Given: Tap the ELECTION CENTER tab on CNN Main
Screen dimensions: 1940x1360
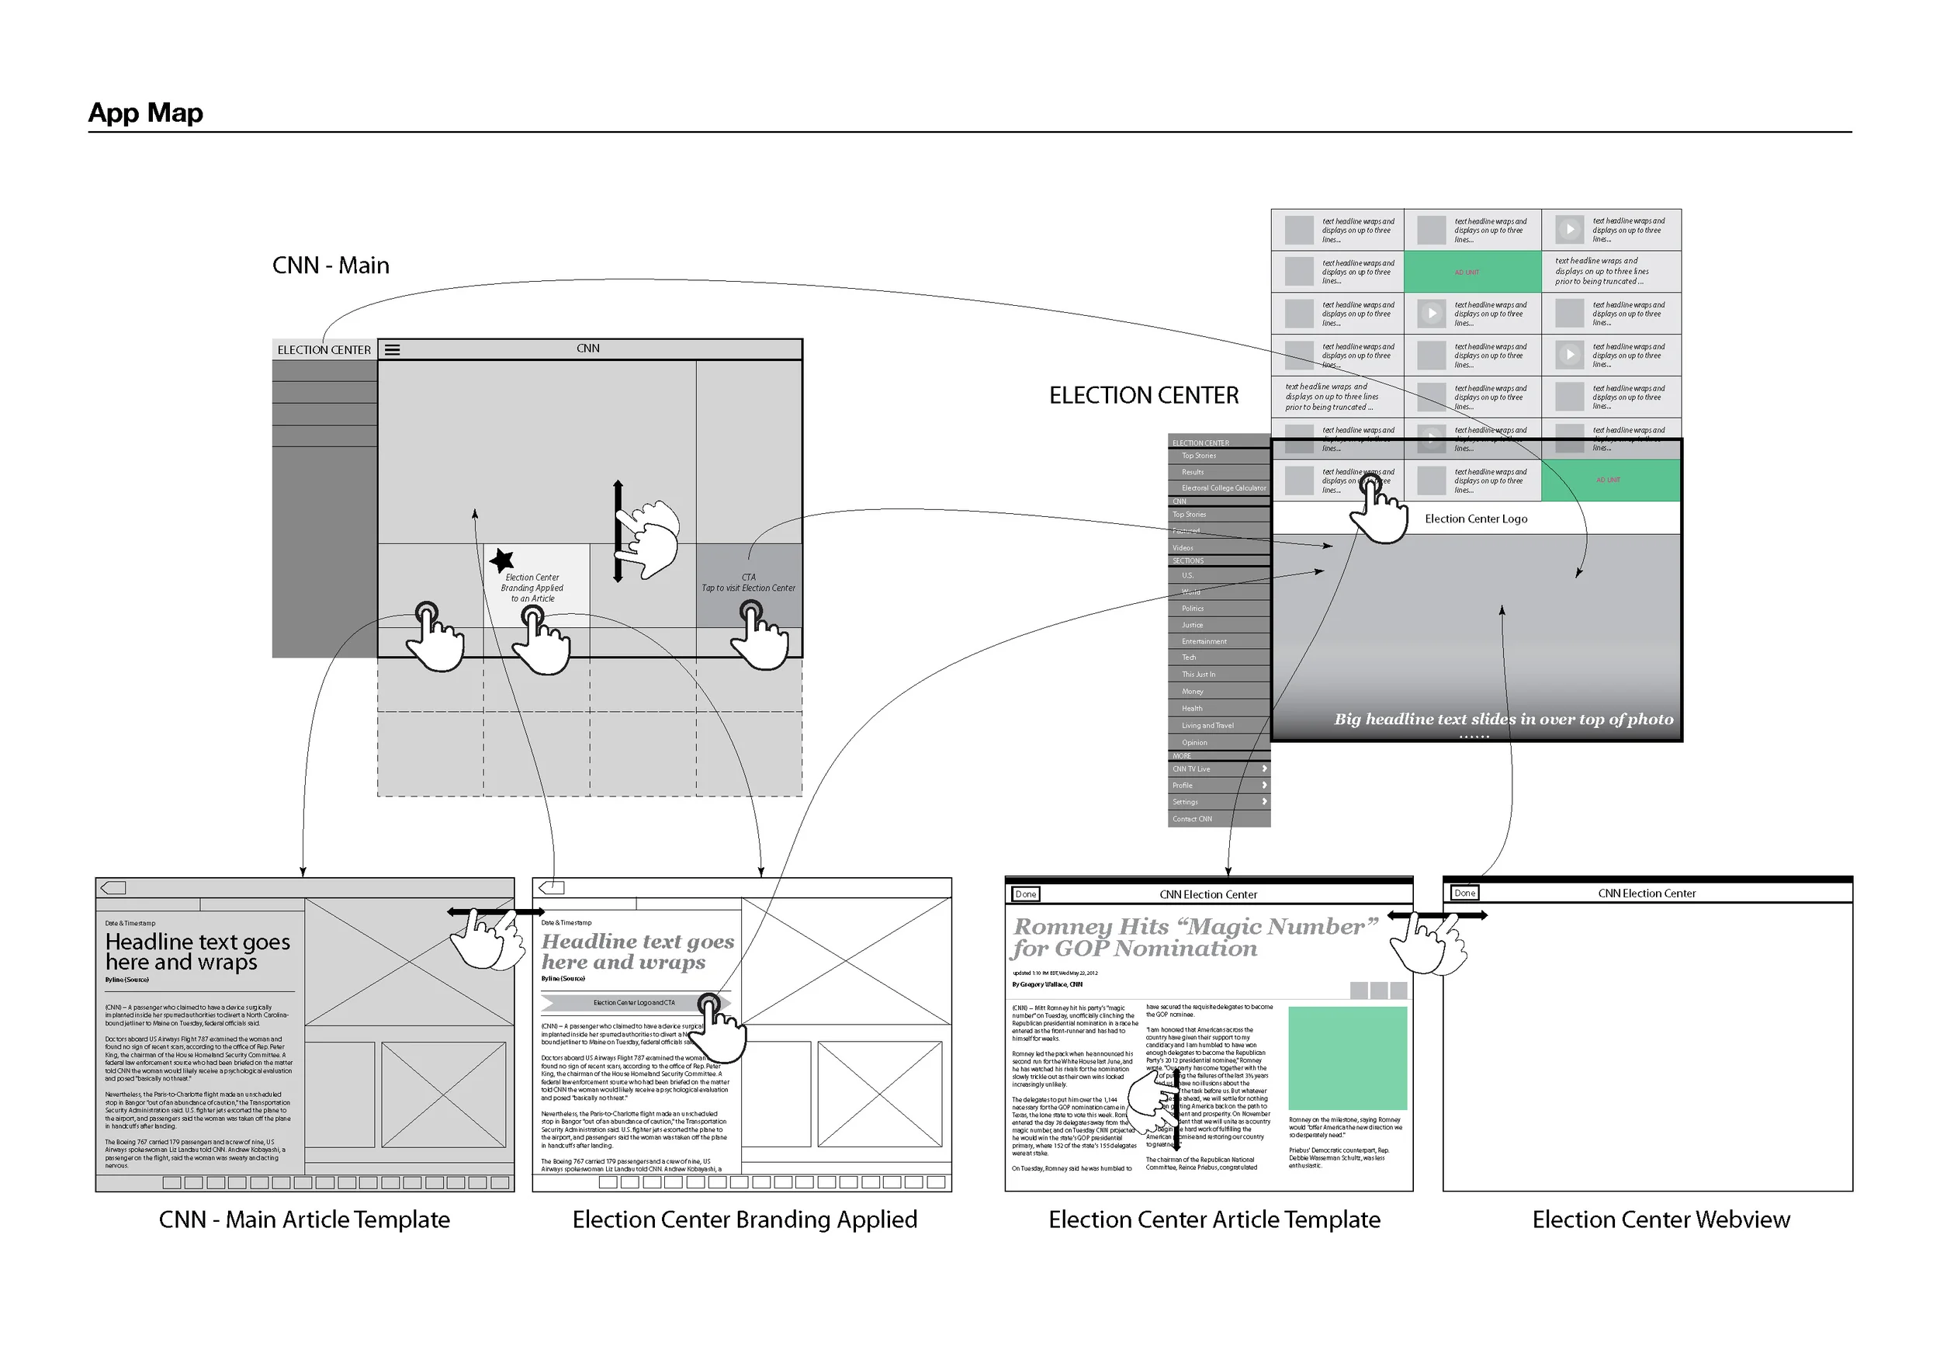Looking at the screenshot, I should [324, 350].
